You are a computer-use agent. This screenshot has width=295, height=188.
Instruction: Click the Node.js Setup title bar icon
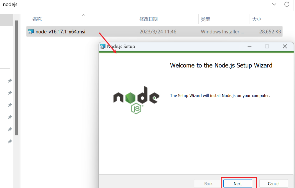point(103,46)
